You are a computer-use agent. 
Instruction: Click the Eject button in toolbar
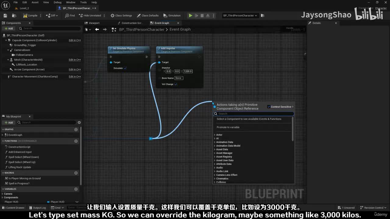[x=208, y=16]
